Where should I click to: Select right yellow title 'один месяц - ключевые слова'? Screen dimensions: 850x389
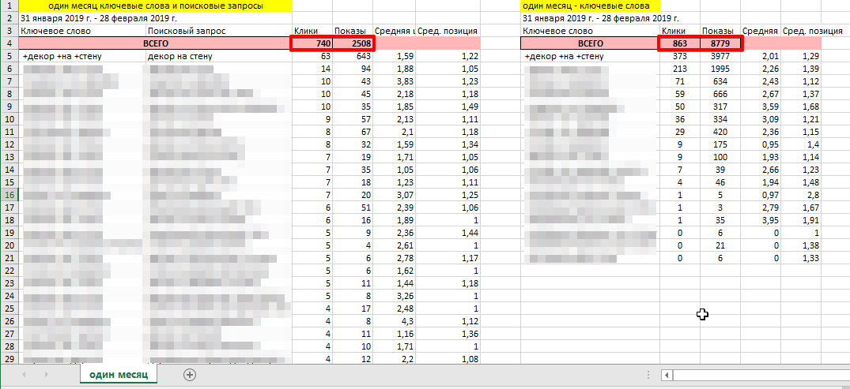click(x=591, y=6)
